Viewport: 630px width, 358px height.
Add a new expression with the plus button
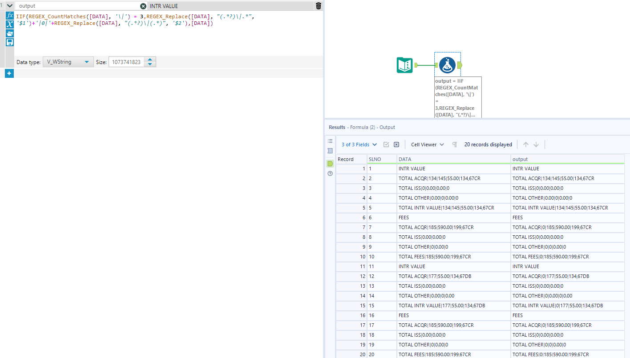9,73
